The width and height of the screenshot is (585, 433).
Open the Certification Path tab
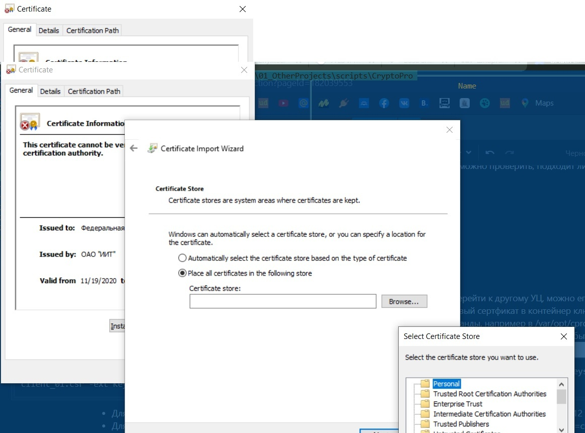[94, 91]
